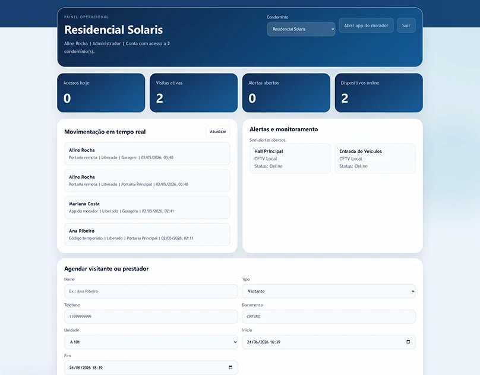Click the Residencial Solaris page title
This screenshot has width=480, height=375.
113,30
